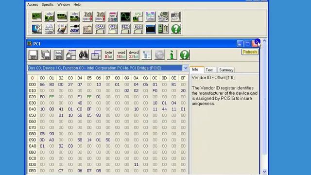
Task: Click the checklist tree icon in PCI toolbar
Action: click(147, 55)
